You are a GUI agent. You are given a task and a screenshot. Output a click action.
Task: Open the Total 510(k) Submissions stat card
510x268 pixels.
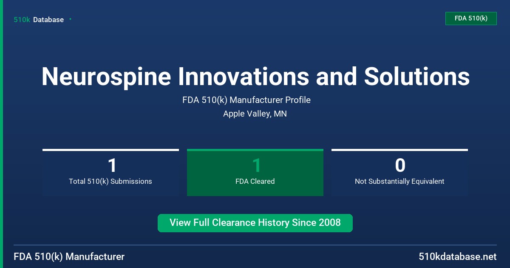click(x=110, y=172)
